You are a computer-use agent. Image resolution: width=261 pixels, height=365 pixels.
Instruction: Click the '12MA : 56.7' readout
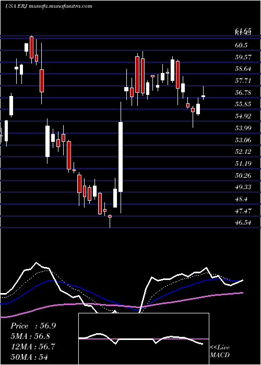(x=33, y=346)
